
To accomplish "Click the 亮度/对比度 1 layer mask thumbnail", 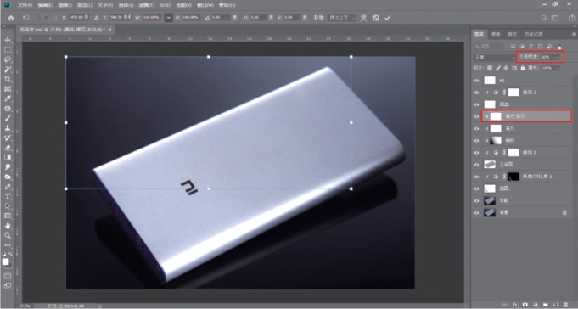I will point(513,177).
